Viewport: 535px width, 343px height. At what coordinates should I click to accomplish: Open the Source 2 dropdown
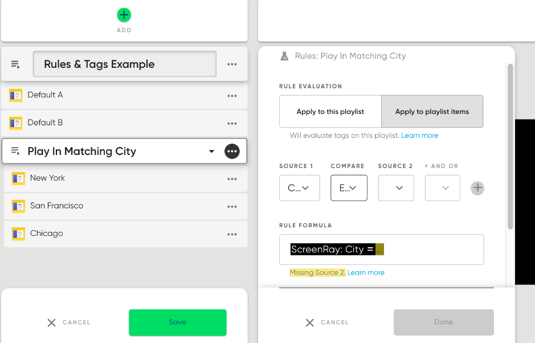pyautogui.click(x=396, y=188)
